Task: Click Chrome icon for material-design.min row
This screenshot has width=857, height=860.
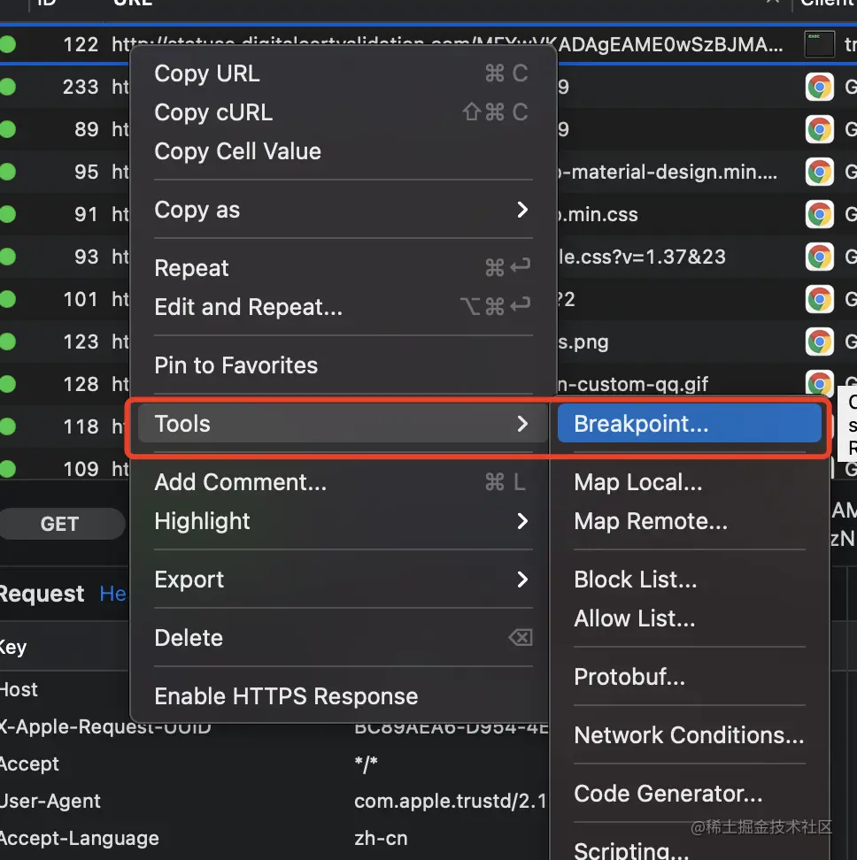Action: click(820, 172)
